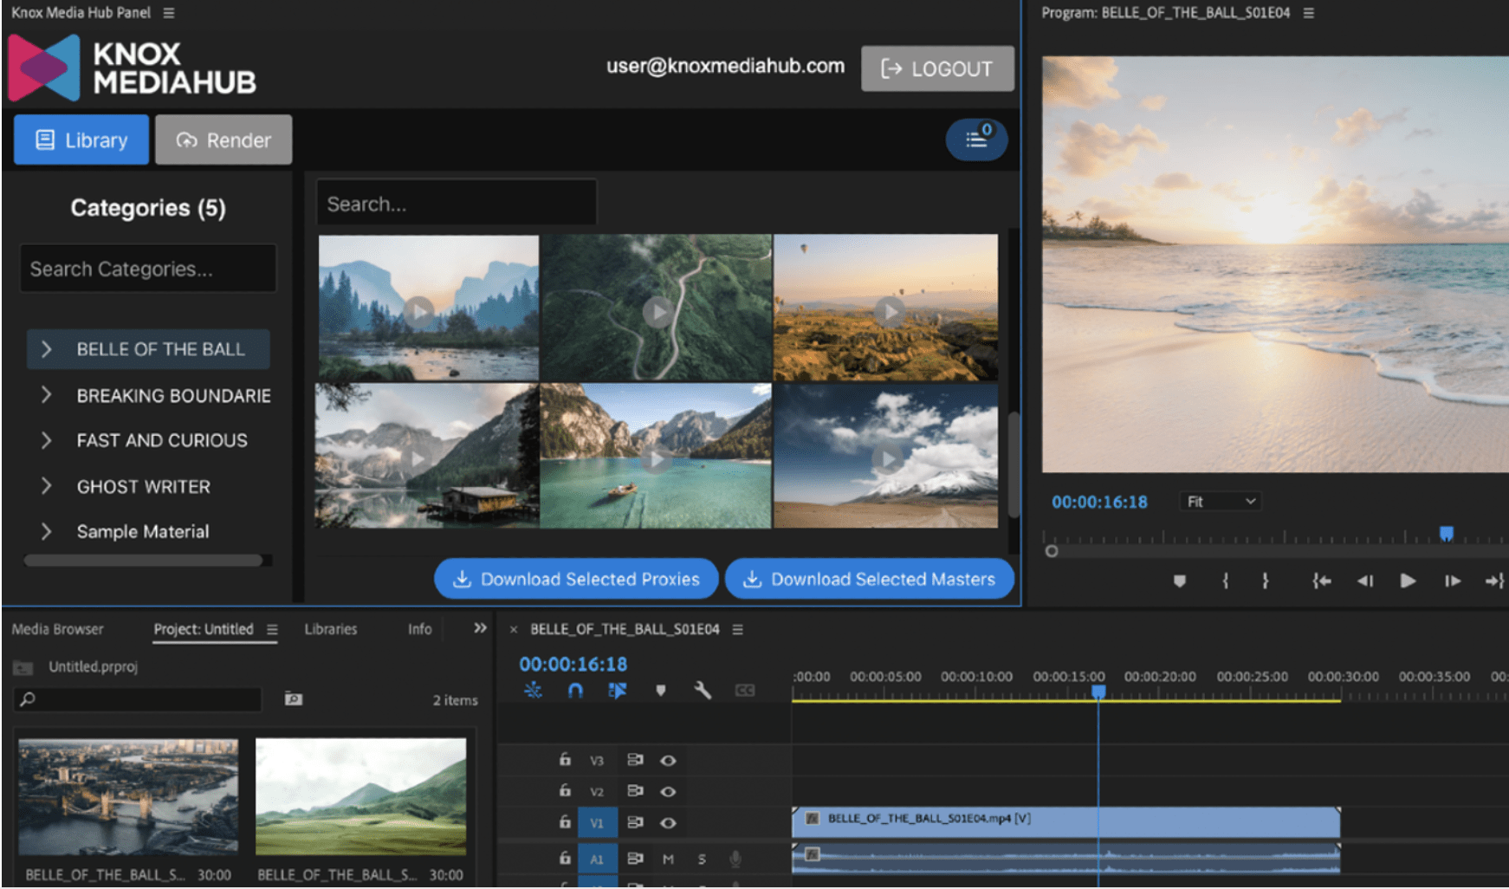Image resolution: width=1509 pixels, height=889 pixels.
Task: Toggle track output visibility for track V1
Action: click(x=668, y=822)
